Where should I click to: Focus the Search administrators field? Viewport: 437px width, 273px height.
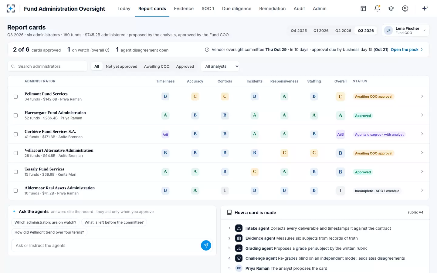point(48,66)
